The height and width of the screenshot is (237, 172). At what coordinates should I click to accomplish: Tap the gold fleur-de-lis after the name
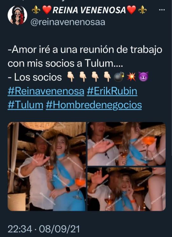(x=142, y=10)
